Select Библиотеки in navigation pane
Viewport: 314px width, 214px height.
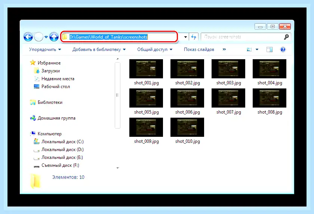(x=50, y=102)
